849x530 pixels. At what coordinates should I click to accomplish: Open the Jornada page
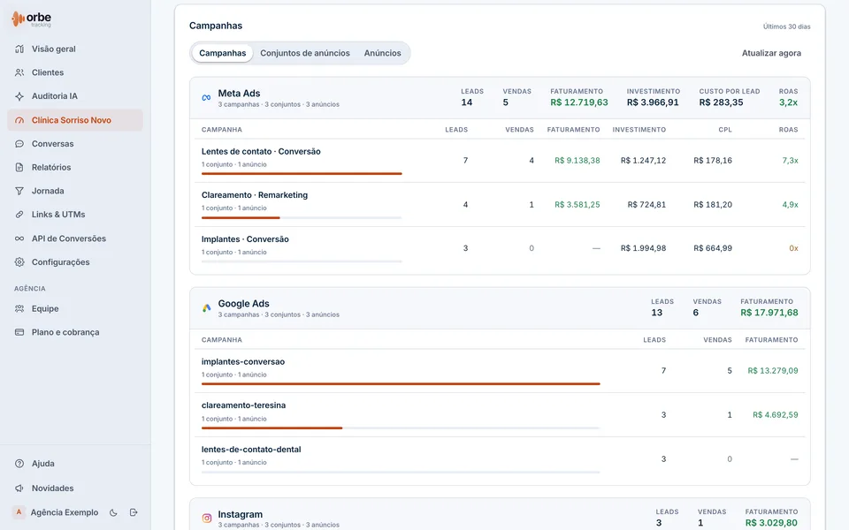75,191
